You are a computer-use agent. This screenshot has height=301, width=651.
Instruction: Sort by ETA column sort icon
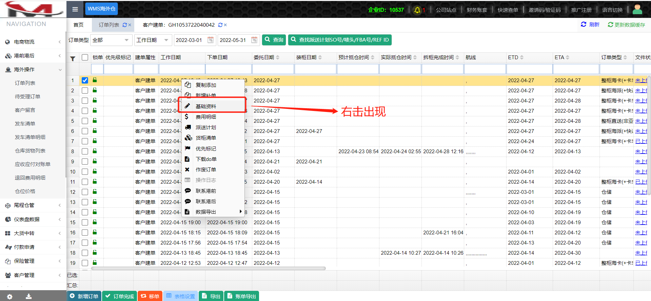(568, 57)
